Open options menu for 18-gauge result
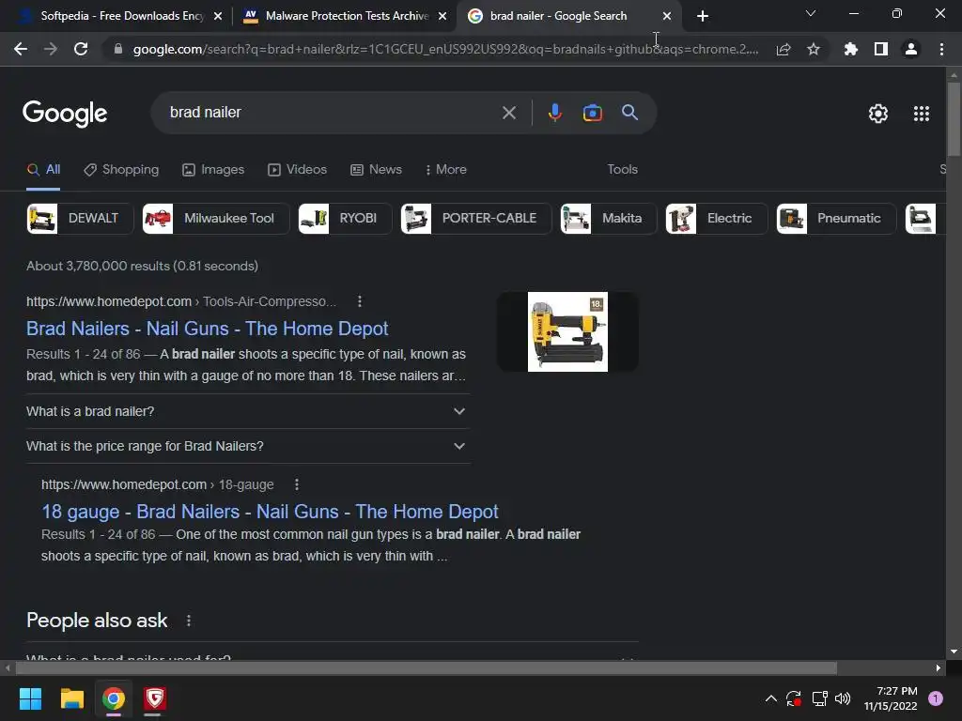The width and height of the screenshot is (962, 721). (297, 484)
